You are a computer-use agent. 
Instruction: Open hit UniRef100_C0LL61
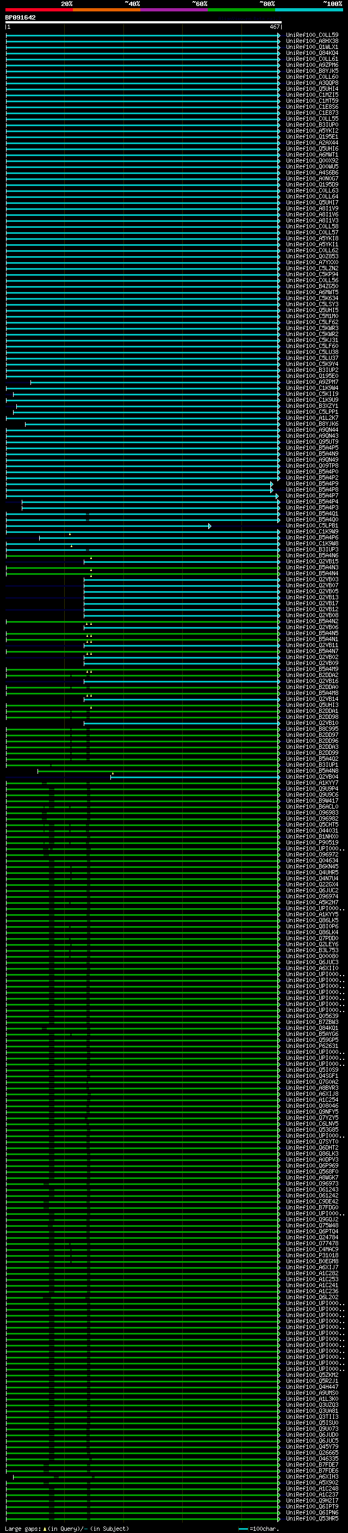coord(312,59)
